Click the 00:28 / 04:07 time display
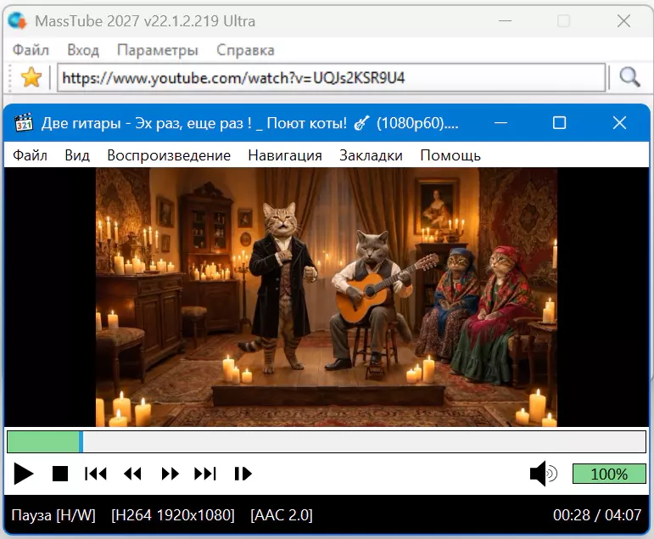This screenshot has width=654, height=539. [x=597, y=514]
